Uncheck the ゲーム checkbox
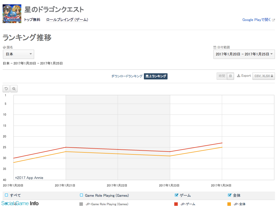The height and width of the screenshot is (207, 277). pos(176,195)
